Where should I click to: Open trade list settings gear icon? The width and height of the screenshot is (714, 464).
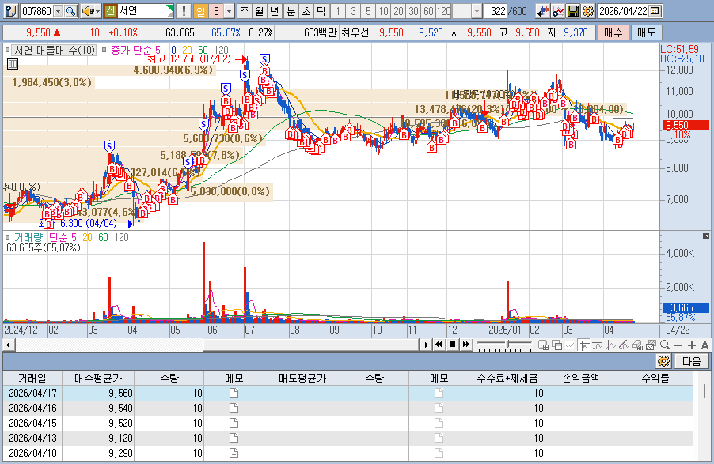click(663, 361)
